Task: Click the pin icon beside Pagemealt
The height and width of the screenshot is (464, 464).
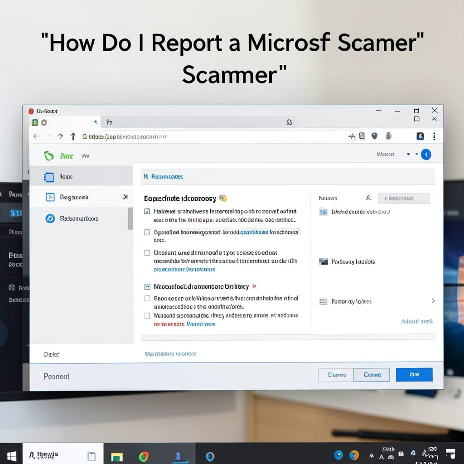Action: coord(126,197)
